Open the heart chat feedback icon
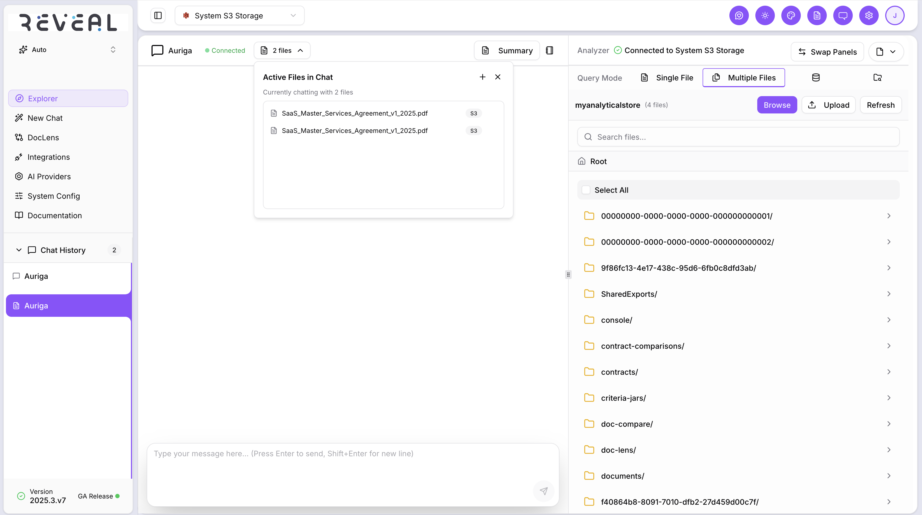Viewport: 922px width, 515px height. 739,15
